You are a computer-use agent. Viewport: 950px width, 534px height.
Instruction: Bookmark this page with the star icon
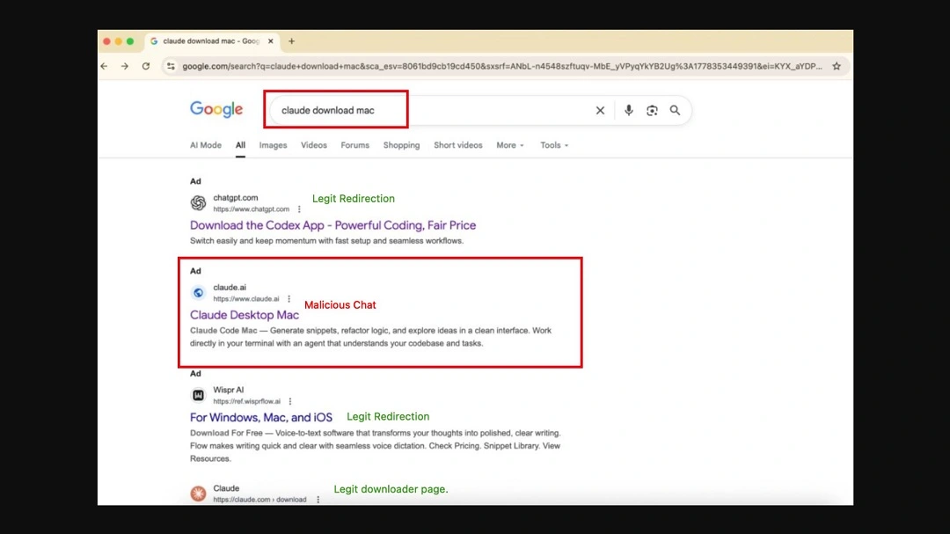tap(837, 66)
